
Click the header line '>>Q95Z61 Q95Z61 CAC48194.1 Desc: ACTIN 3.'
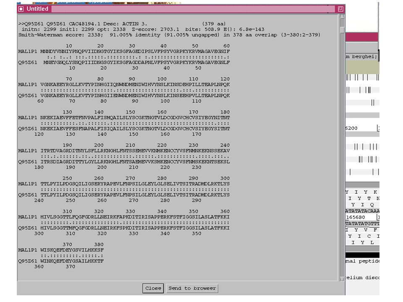[83, 23]
